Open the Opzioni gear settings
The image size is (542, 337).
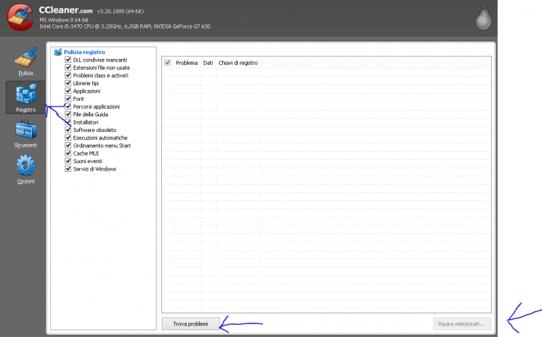(26, 169)
